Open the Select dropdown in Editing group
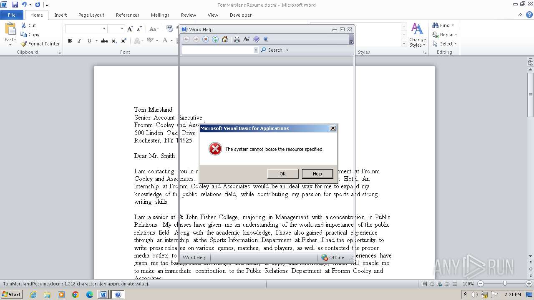 click(x=445, y=44)
